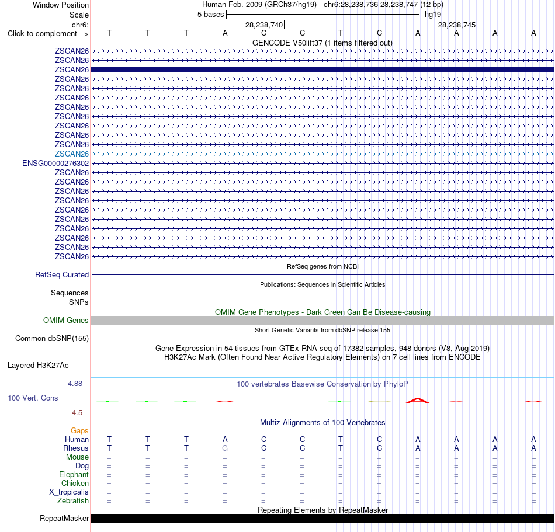555x532 pixels.
Task: Click the '5 bases' scale bar label
Action: tap(210, 15)
